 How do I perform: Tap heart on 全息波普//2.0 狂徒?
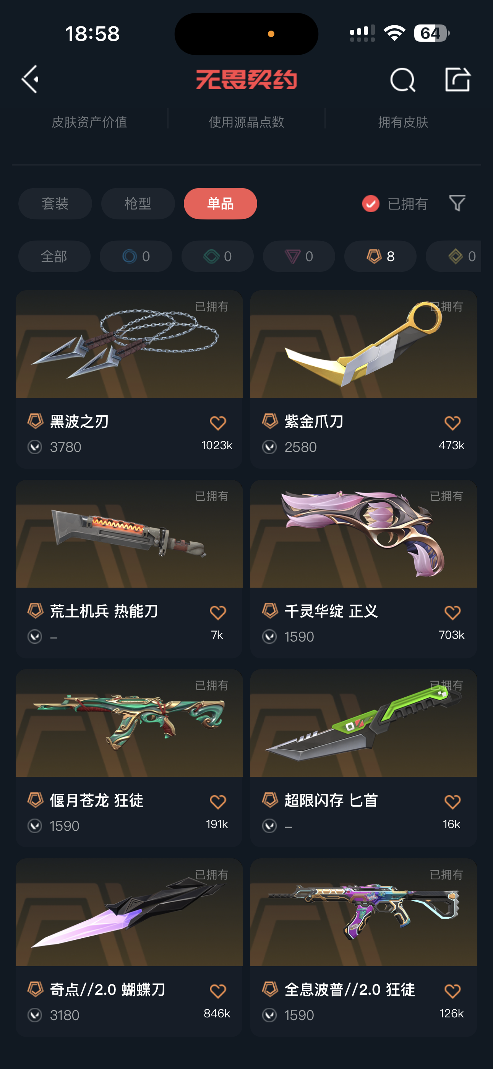(452, 991)
